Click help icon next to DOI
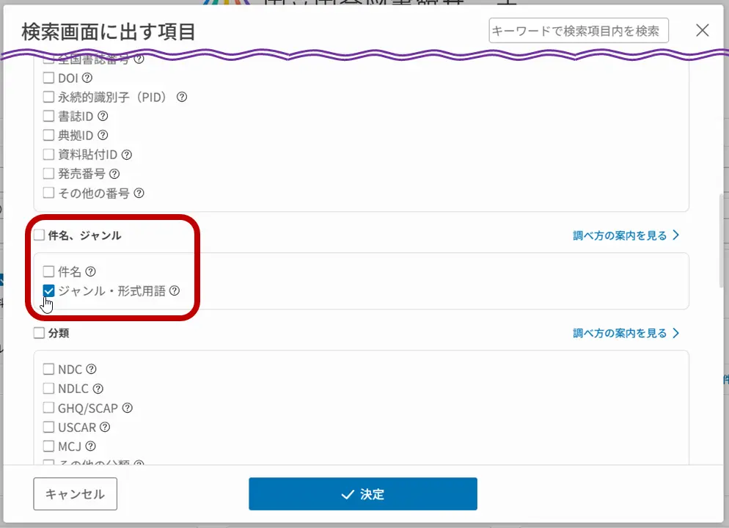729x528 pixels. 87,78
